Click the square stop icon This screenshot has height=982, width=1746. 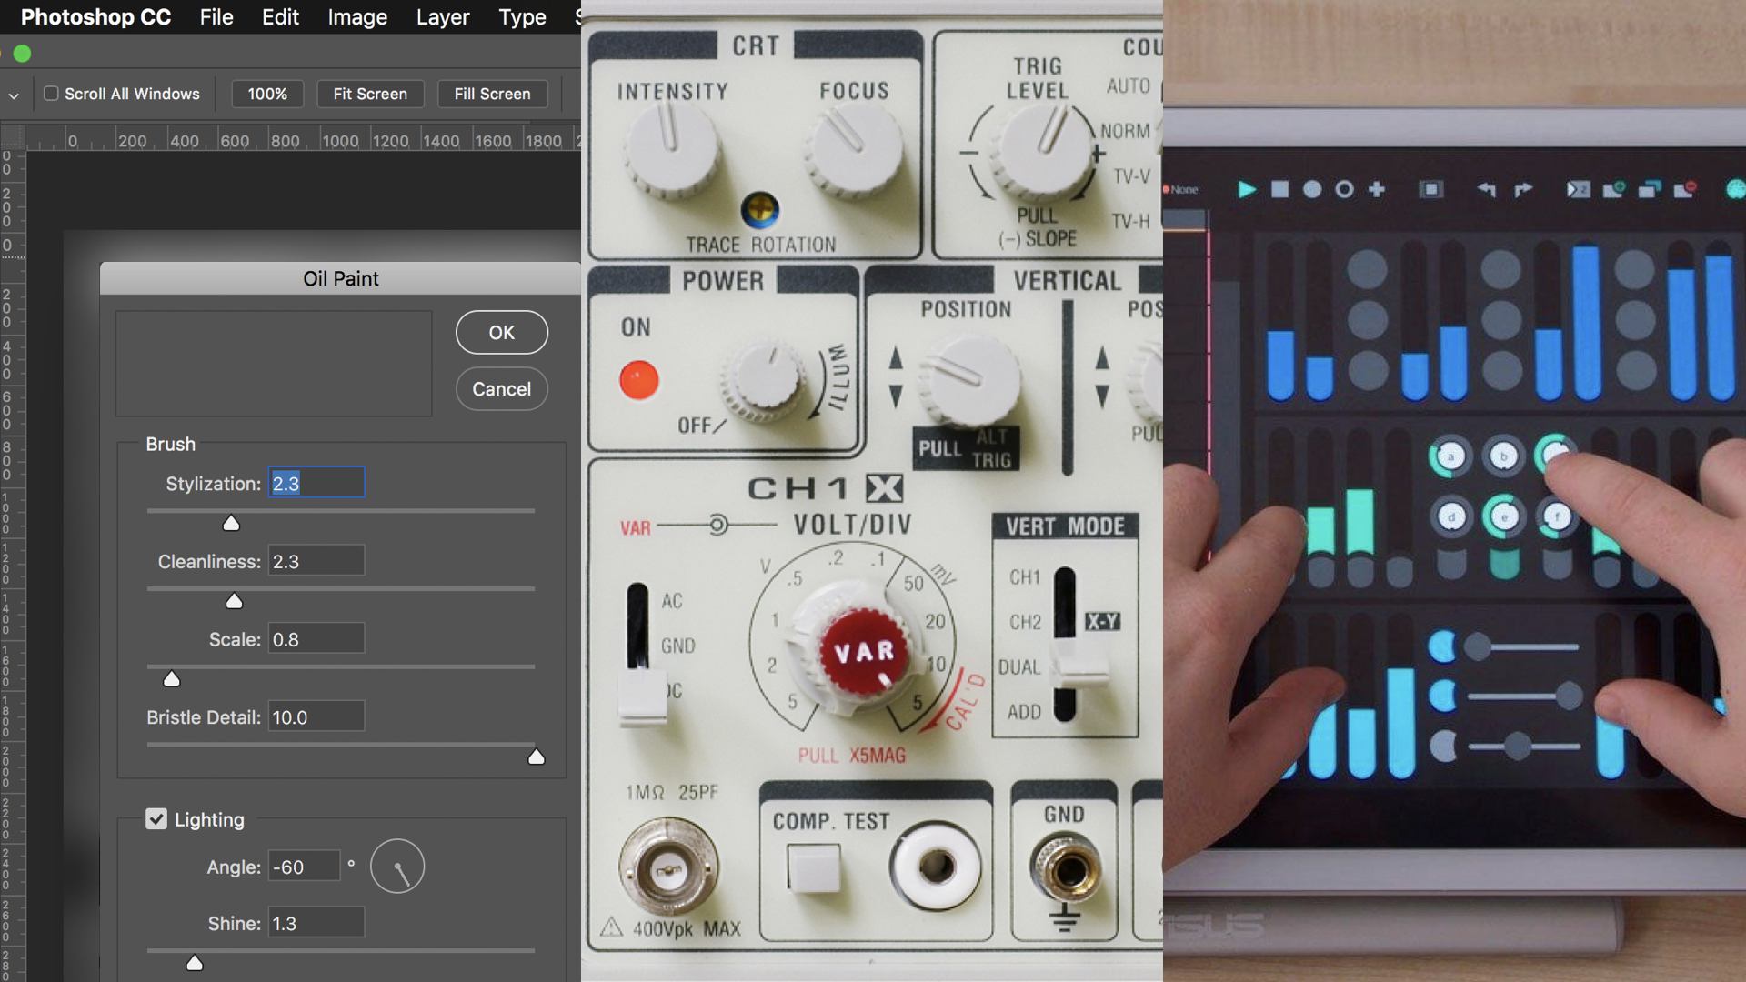(1279, 189)
